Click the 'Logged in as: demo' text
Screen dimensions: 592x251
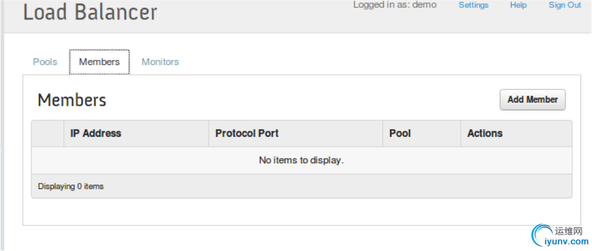395,5
